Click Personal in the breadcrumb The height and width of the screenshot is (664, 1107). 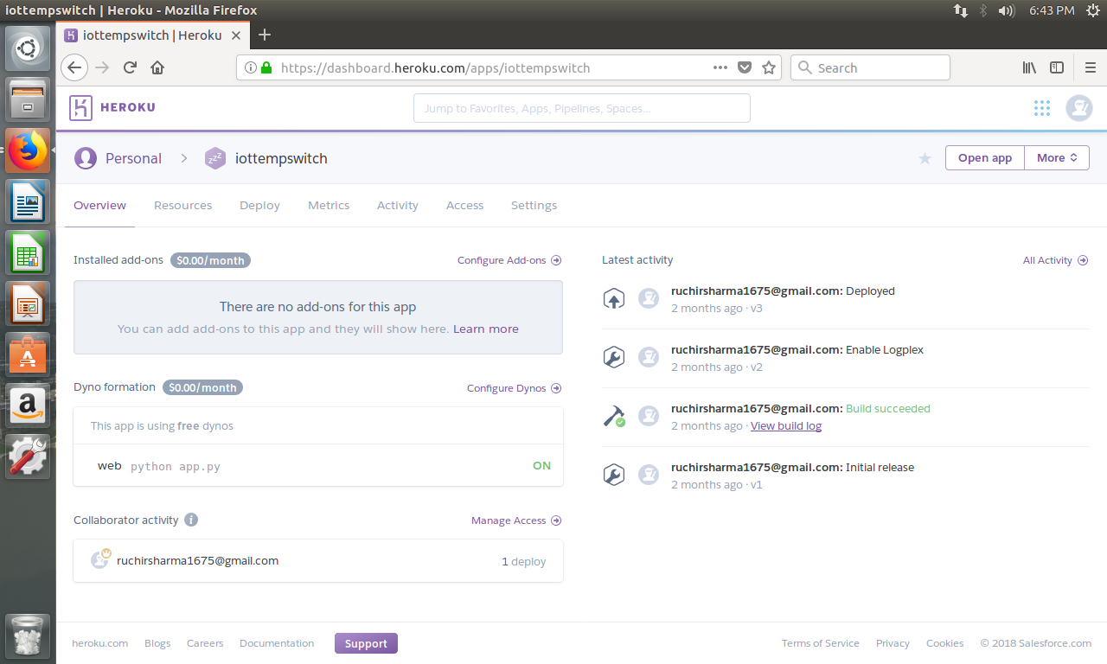pos(133,158)
